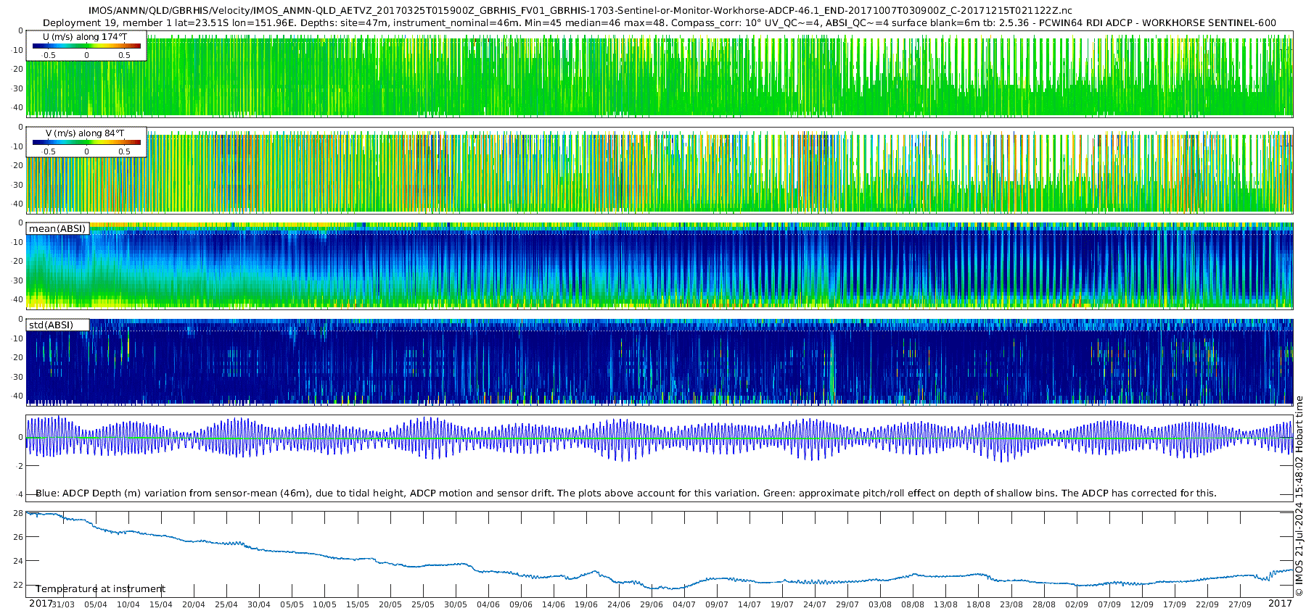Click the '31/03' date tick label
Viewport: 1306px width, 616px height.
click(63, 604)
